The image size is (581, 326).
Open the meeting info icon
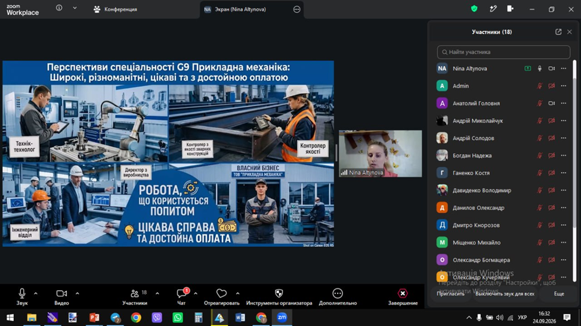pos(59,8)
